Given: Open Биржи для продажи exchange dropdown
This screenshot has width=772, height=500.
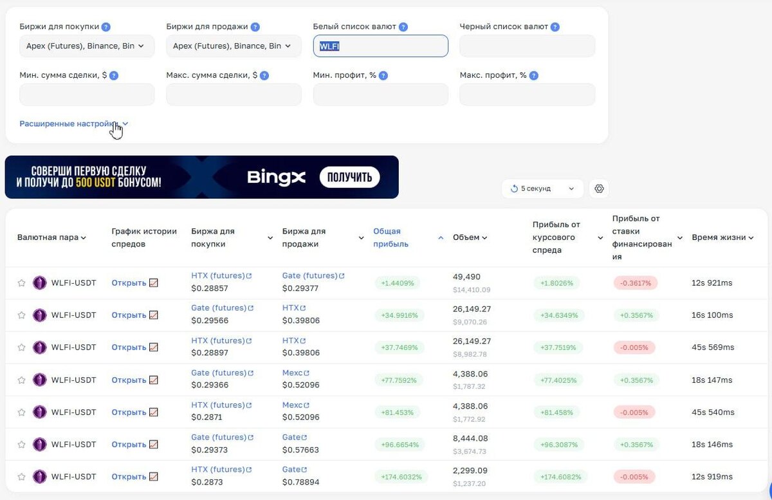Looking at the screenshot, I should click(x=234, y=46).
